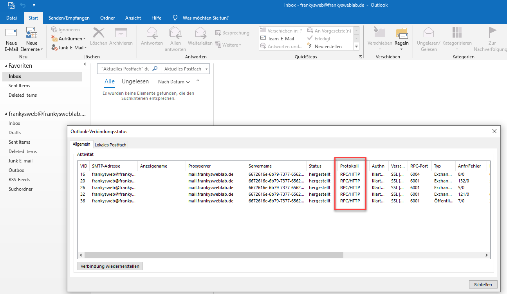Viewport: 507px width, 294px height.
Task: Click the Schließen button
Action: click(483, 284)
